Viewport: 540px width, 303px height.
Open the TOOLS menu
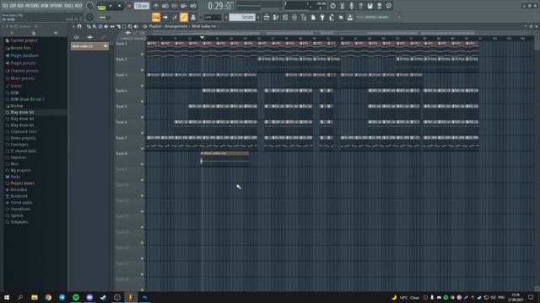pos(68,6)
